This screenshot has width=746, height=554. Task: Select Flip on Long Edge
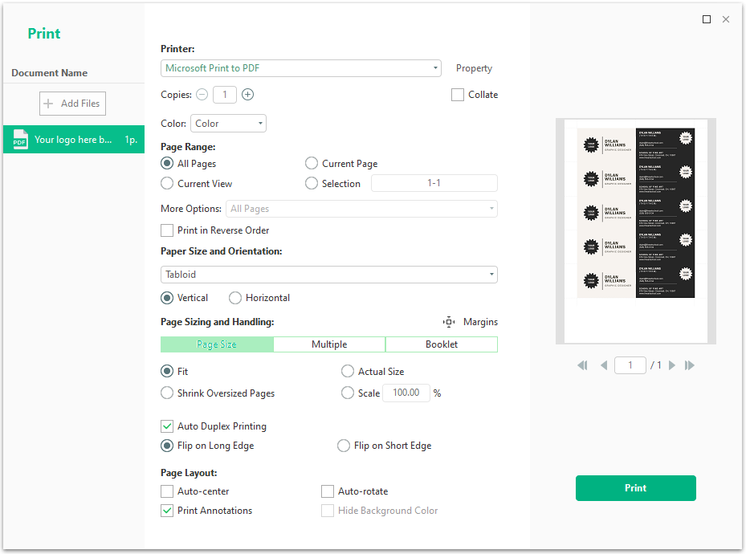[x=167, y=446]
